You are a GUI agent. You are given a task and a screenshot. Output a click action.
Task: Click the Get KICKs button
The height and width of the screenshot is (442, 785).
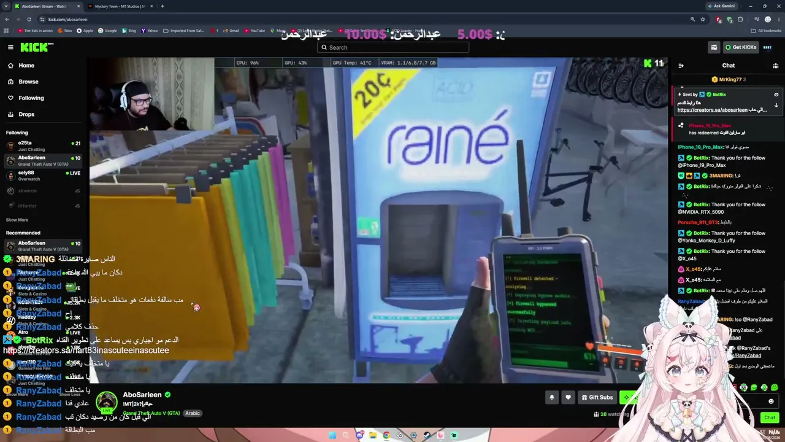tap(741, 47)
